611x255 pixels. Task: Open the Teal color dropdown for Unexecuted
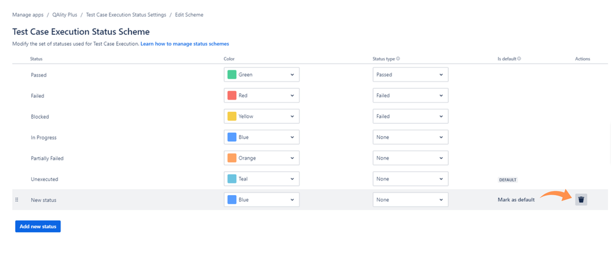pyautogui.click(x=262, y=179)
